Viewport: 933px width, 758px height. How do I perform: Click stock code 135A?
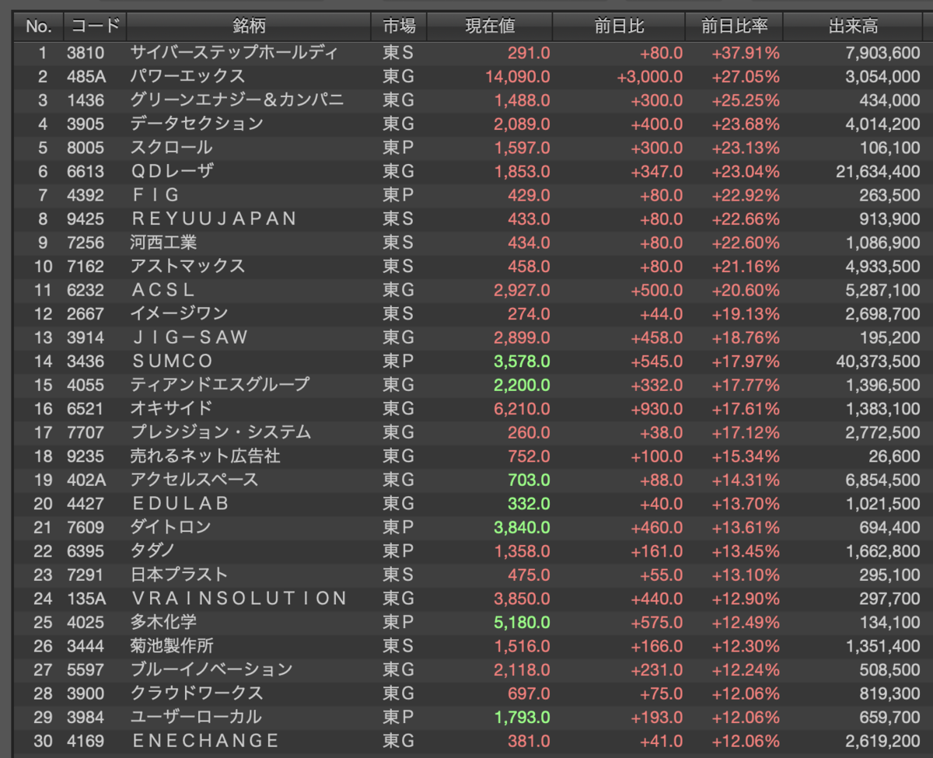click(88, 598)
